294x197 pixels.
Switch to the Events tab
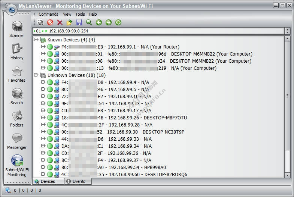pyautogui.click(x=78, y=181)
